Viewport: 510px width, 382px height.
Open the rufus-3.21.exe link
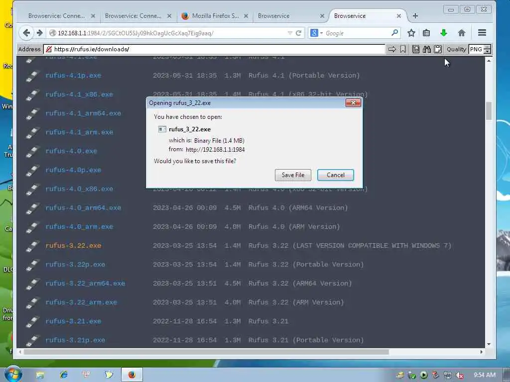click(73, 321)
